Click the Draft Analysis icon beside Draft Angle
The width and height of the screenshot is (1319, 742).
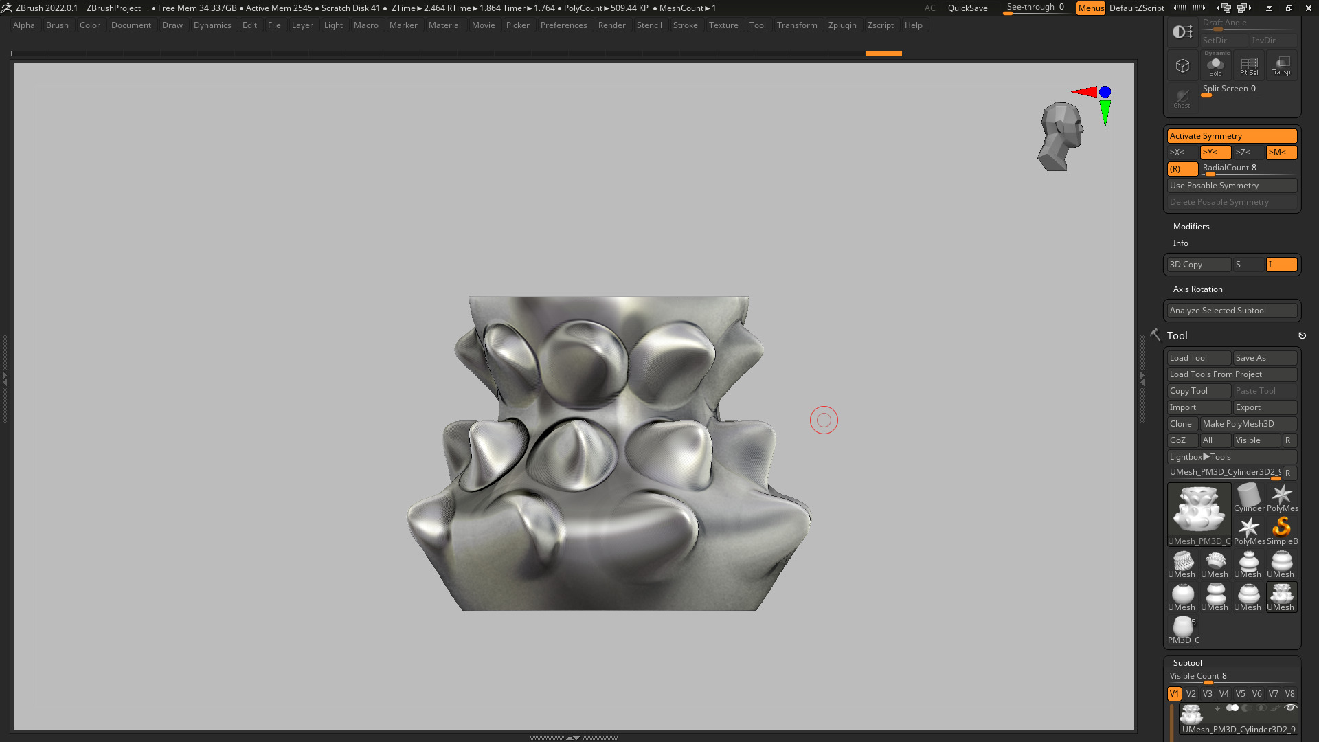pos(1182,32)
